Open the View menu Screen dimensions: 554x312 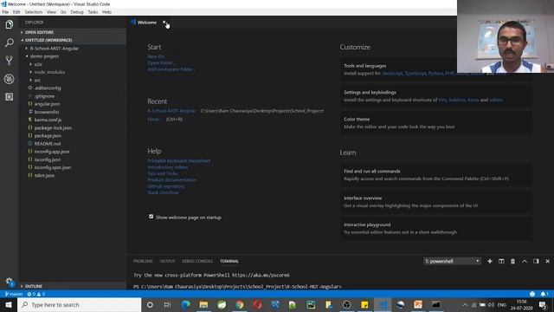pos(51,12)
